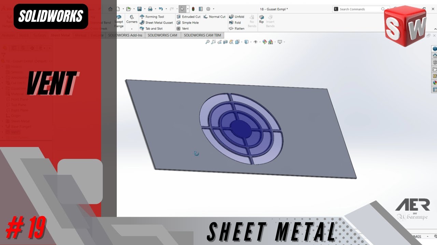437x245 pixels.
Task: Click the Print icon
Action: click(x=150, y=9)
